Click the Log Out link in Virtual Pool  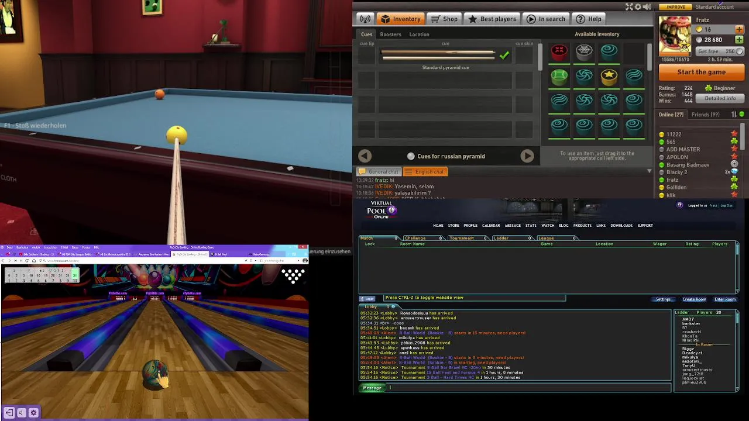click(x=726, y=206)
